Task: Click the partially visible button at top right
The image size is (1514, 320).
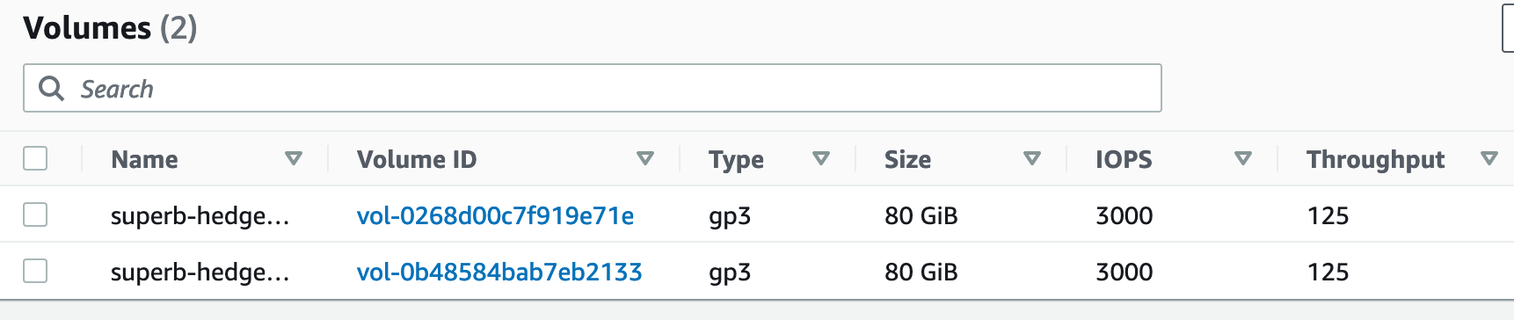Action: pyautogui.click(x=1508, y=28)
